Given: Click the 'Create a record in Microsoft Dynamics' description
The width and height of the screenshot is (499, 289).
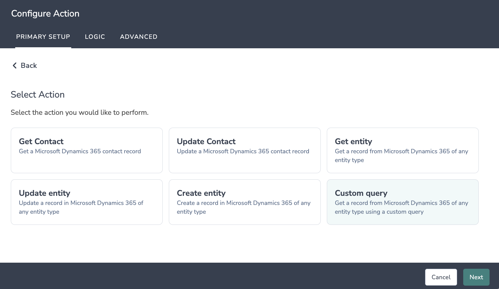Looking at the screenshot, I should [244, 203].
